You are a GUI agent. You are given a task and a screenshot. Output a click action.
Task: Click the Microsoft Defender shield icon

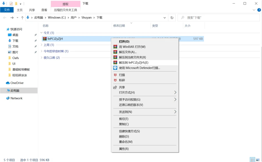point(115,68)
